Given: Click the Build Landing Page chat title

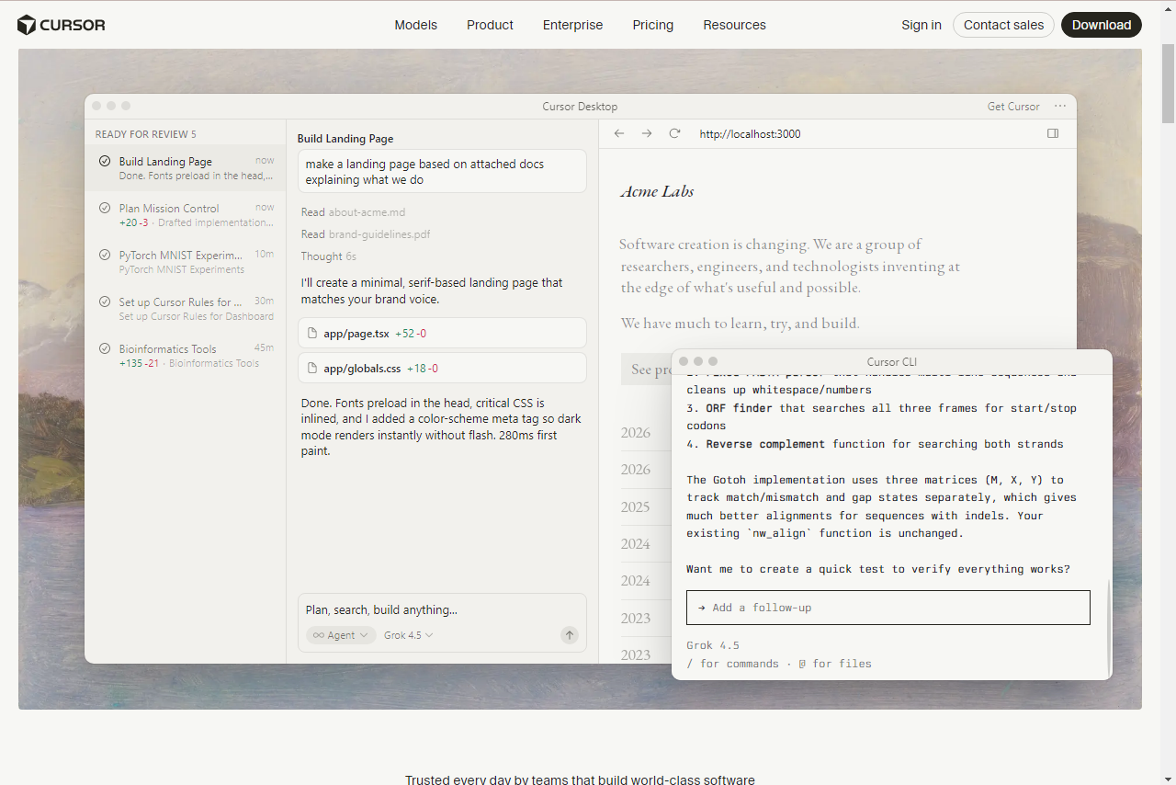Looking at the screenshot, I should pos(345,139).
